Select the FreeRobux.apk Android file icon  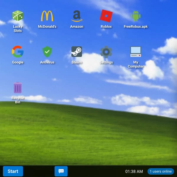136,16
